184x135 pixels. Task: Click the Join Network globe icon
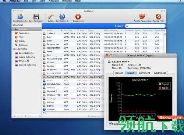tap(62, 17)
